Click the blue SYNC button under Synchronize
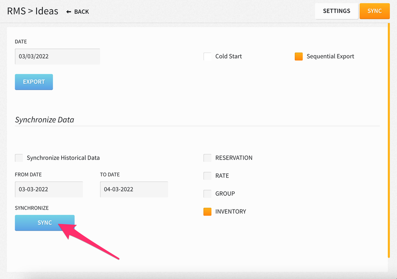 coord(44,223)
